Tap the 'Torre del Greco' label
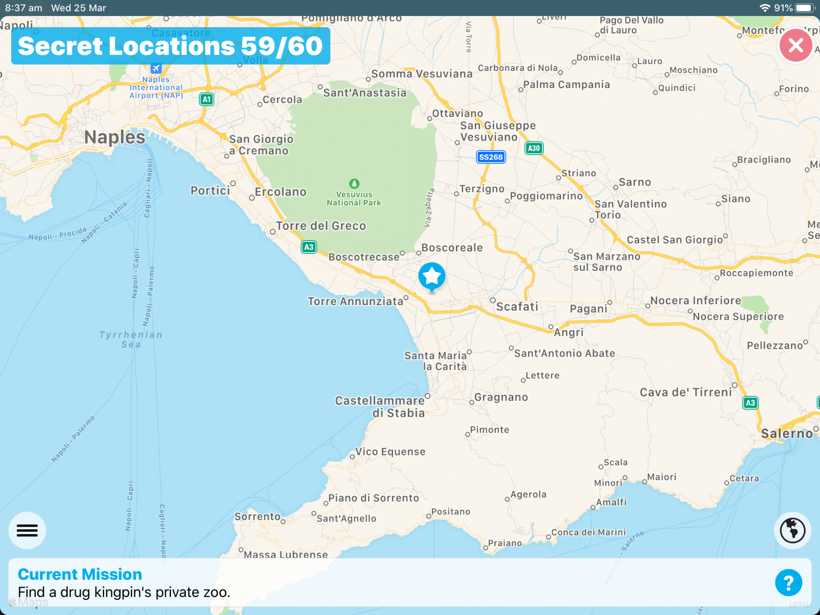This screenshot has height=615, width=820. (321, 225)
